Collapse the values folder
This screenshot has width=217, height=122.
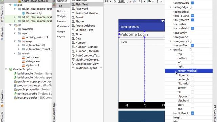tap(15, 53)
